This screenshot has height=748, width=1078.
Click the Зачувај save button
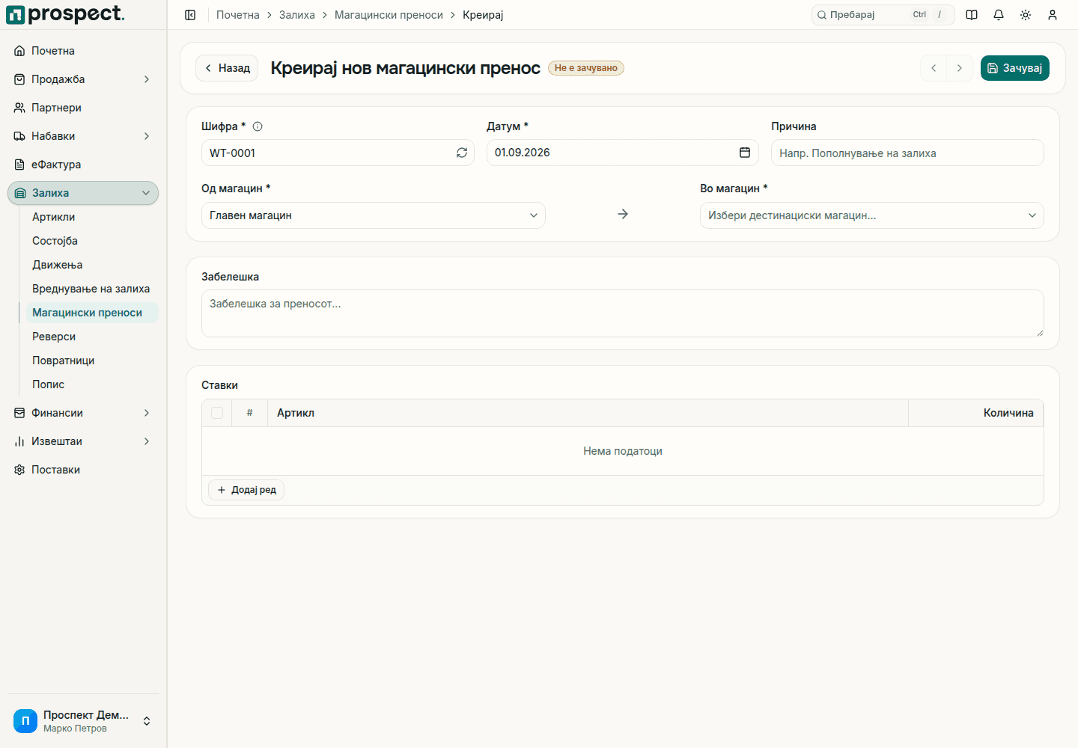pos(1015,68)
